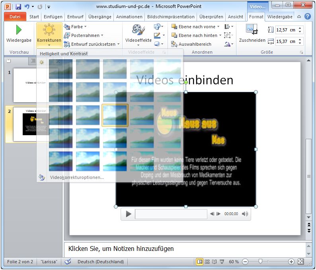Click Ebene nach vorne
This screenshot has height=270, width=316.
point(193,27)
